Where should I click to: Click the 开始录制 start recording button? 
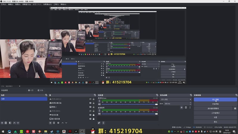click(x=215, y=104)
